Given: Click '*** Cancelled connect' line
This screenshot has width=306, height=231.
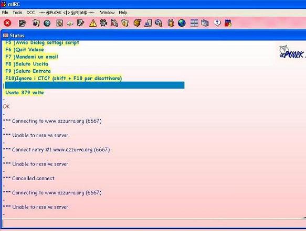Looking at the screenshot, I should click(28, 178).
